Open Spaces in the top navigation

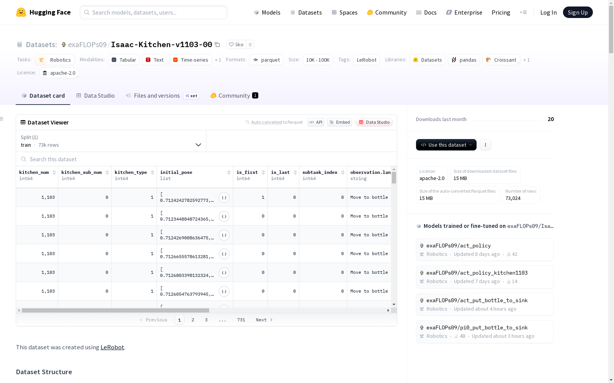tap(345, 12)
